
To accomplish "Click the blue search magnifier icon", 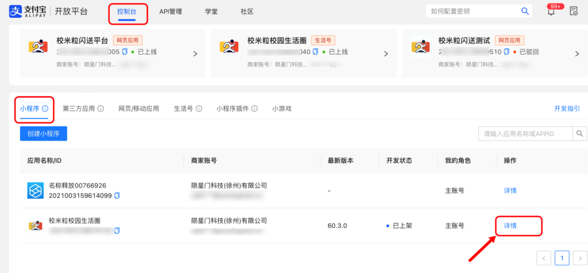I will pyautogui.click(x=525, y=11).
